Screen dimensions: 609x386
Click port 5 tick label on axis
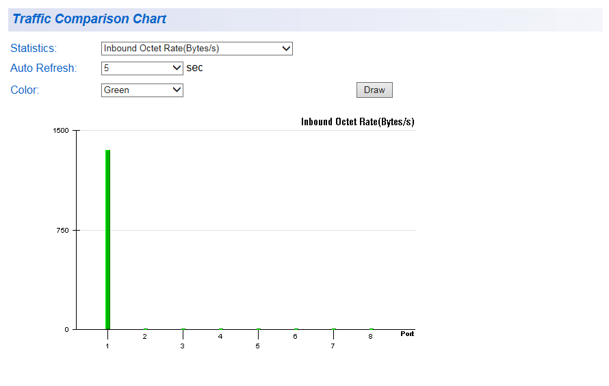[257, 346]
